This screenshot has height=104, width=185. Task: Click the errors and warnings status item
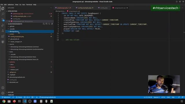tap(27, 97)
